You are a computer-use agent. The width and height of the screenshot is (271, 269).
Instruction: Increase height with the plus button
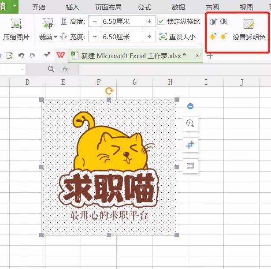click(149, 21)
